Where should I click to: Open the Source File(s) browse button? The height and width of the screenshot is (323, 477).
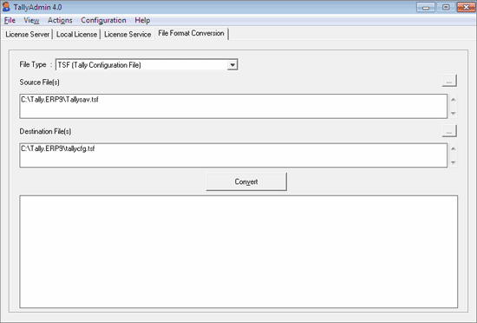click(449, 81)
